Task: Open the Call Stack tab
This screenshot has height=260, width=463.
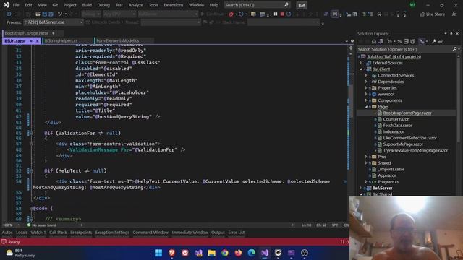Action: (58, 233)
